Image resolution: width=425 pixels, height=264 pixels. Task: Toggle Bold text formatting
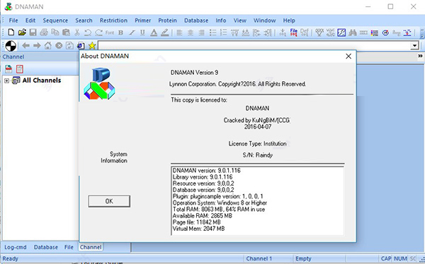point(121,32)
